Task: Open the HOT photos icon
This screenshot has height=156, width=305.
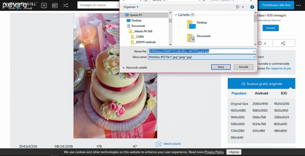Action: click(x=55, y=5)
